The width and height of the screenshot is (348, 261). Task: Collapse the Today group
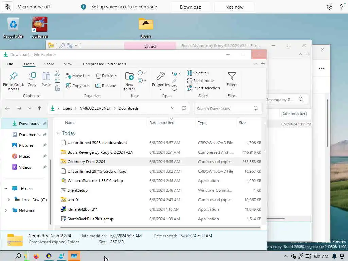pyautogui.click(x=58, y=133)
